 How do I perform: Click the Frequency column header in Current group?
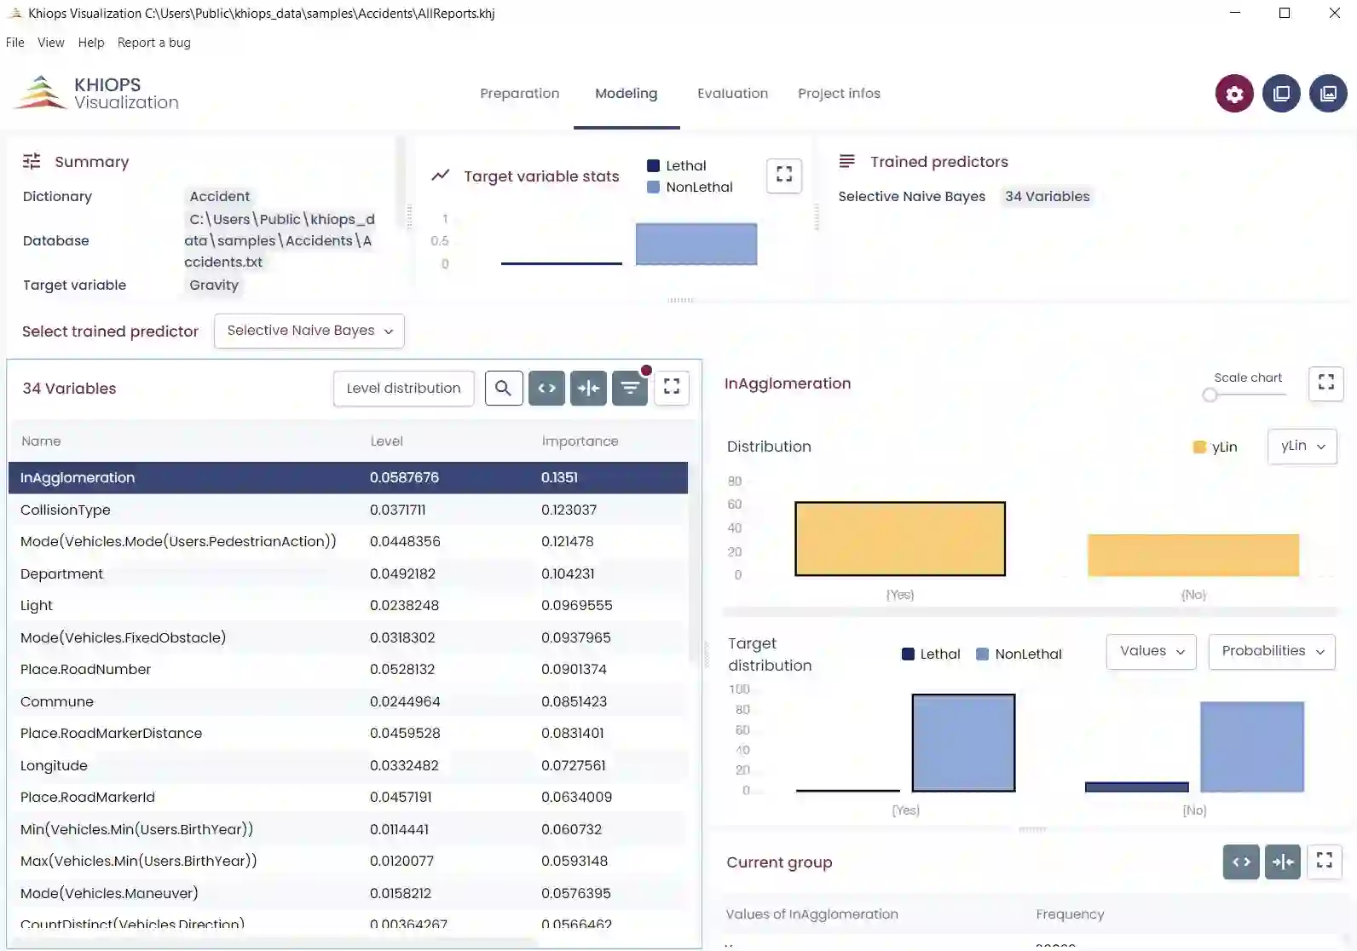click(1070, 914)
